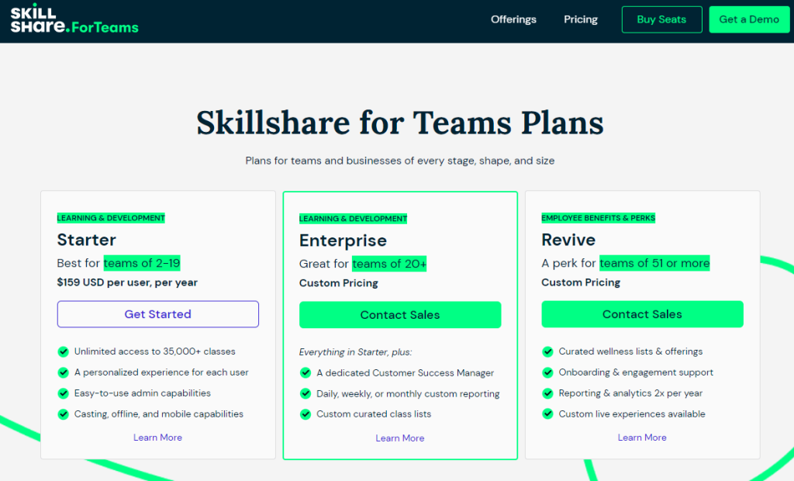The width and height of the screenshot is (794, 481).
Task: Click the 'Everything in Starter, plus:' text
Action: (355, 351)
